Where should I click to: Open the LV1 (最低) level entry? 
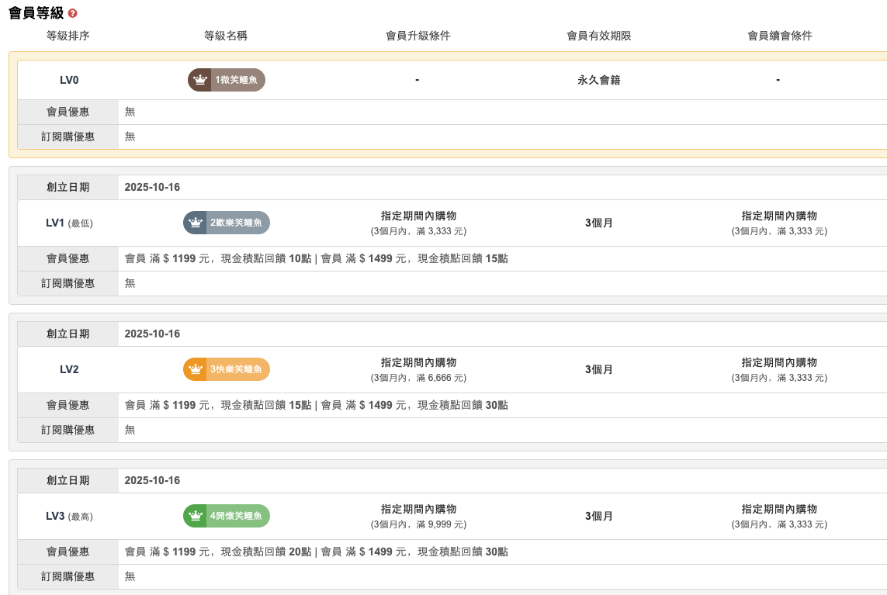coord(69,223)
